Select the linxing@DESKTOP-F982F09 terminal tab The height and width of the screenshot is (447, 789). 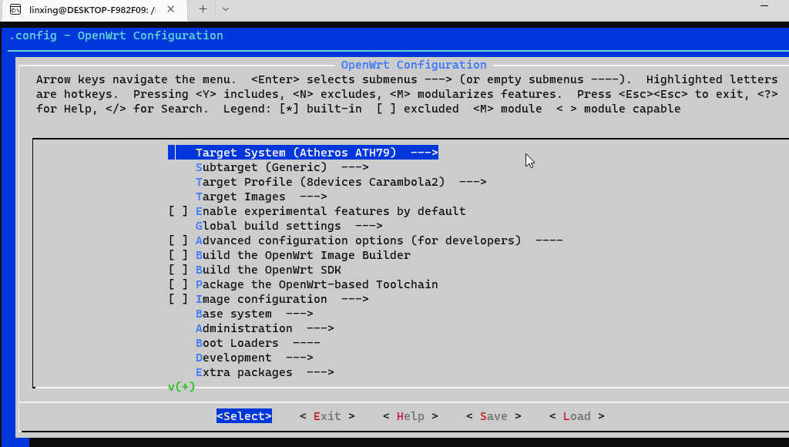(x=92, y=11)
